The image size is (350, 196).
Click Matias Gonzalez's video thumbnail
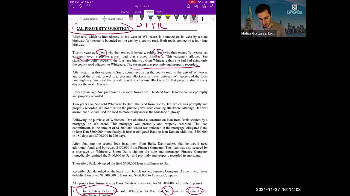point(273,18)
